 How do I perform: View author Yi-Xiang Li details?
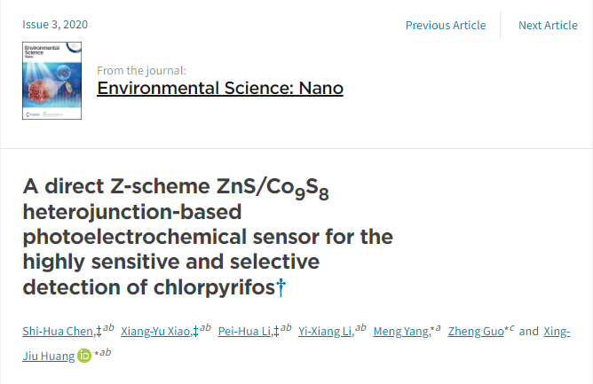coord(326,331)
